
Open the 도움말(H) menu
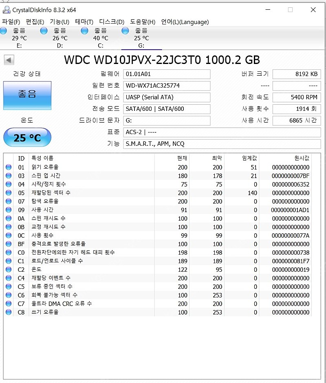coord(143,22)
